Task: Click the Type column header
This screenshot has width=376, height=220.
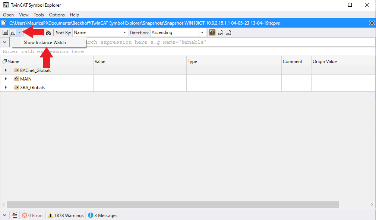Action: [234, 62]
